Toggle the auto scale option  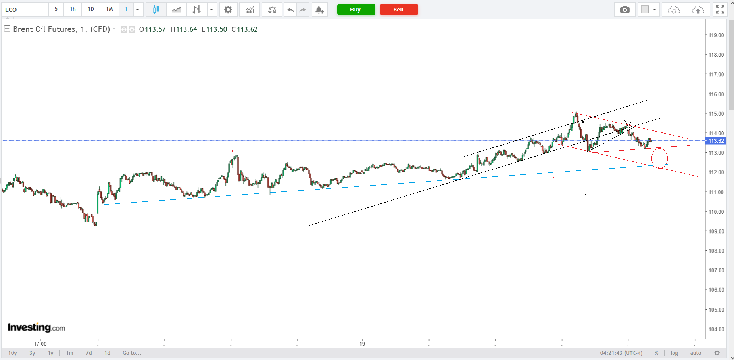point(696,353)
